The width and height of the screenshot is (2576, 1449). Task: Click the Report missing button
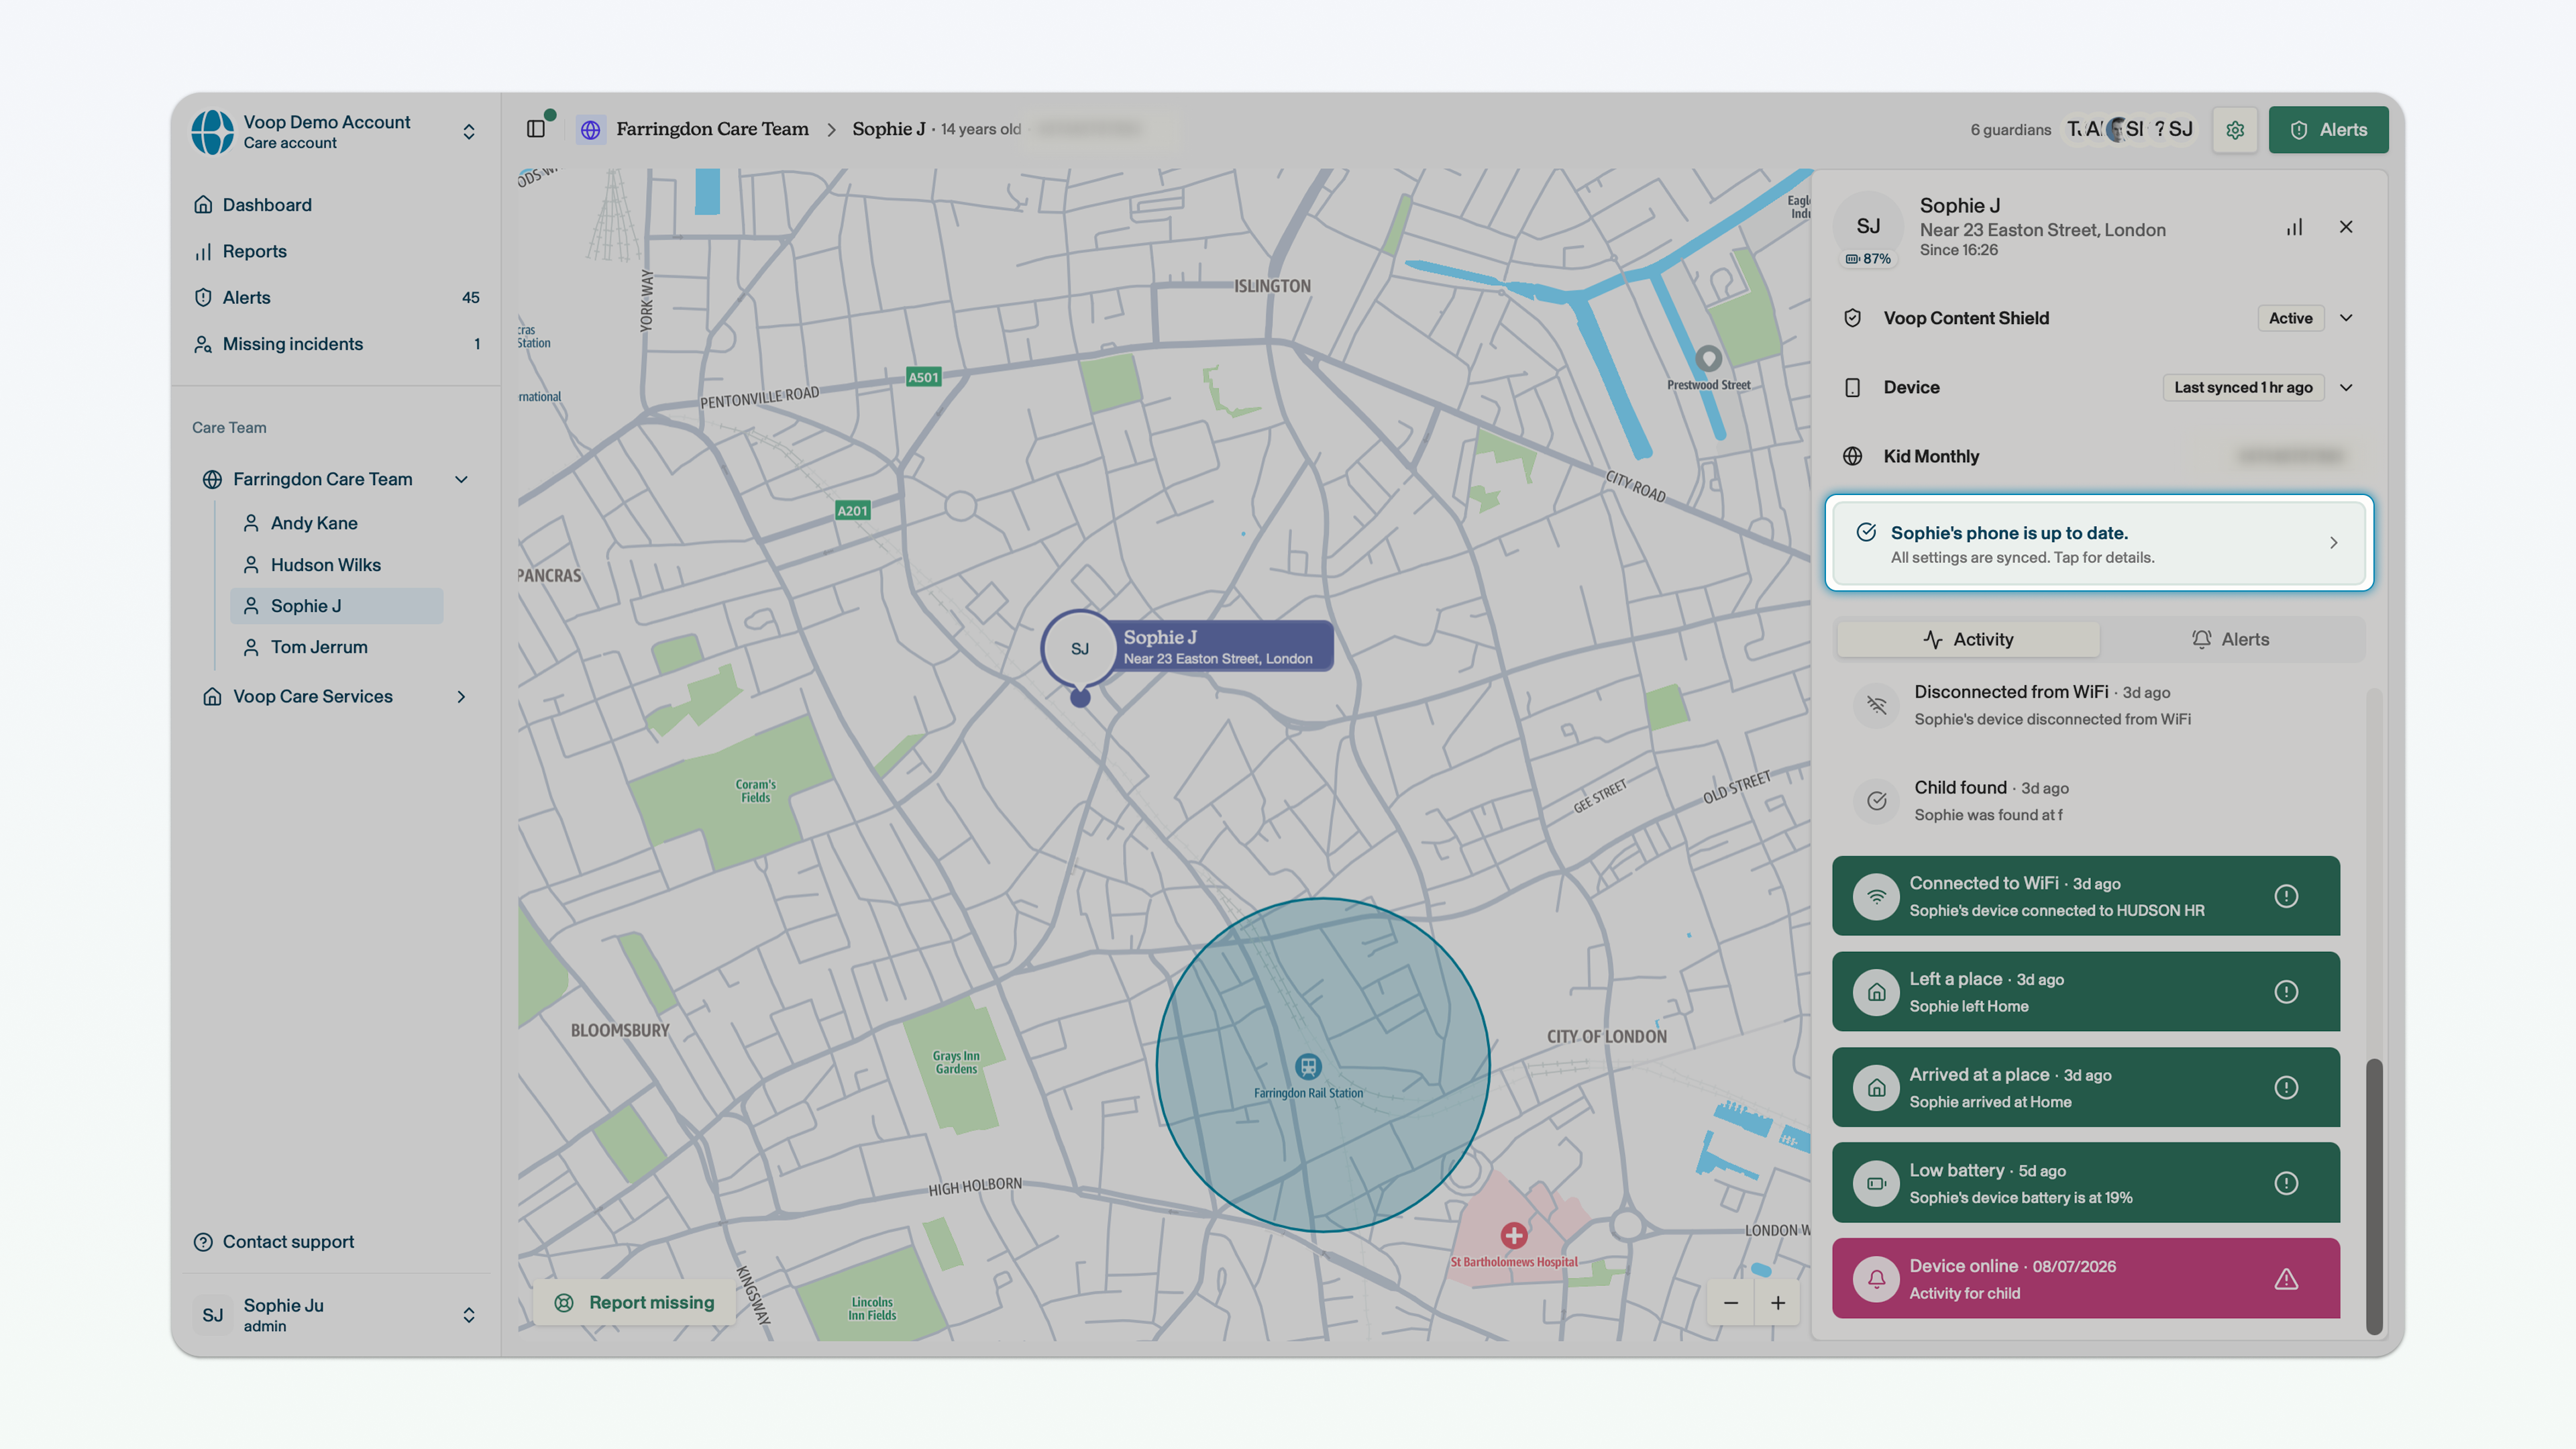coord(636,1303)
